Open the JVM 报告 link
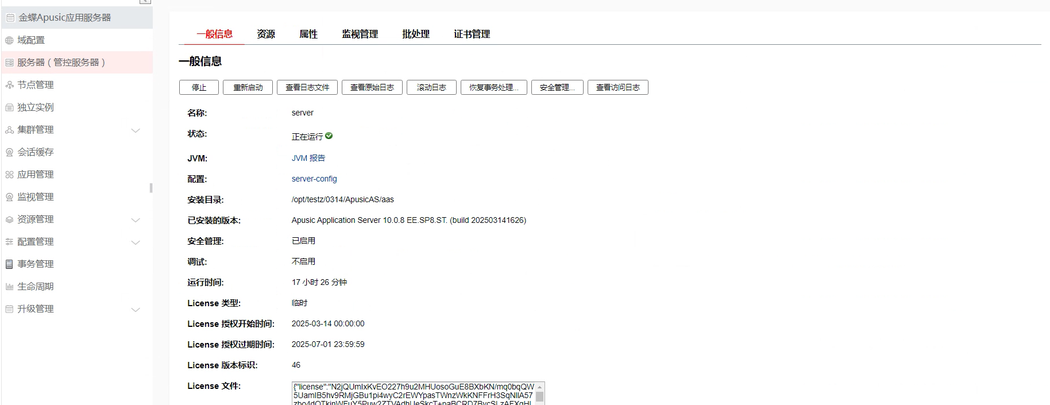 click(308, 158)
